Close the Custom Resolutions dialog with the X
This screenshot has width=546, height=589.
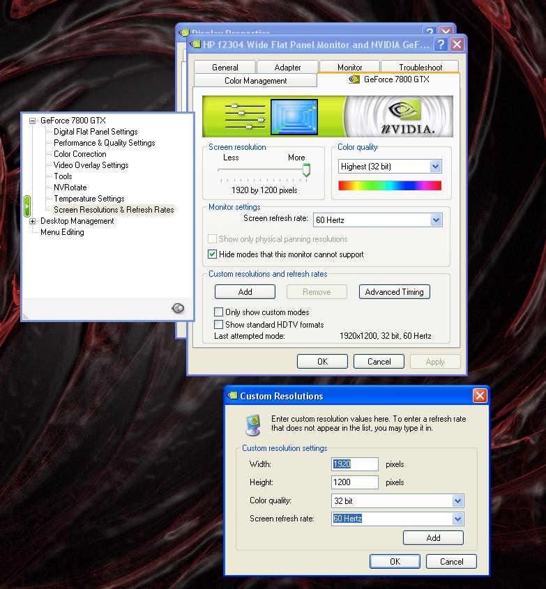pyautogui.click(x=480, y=395)
